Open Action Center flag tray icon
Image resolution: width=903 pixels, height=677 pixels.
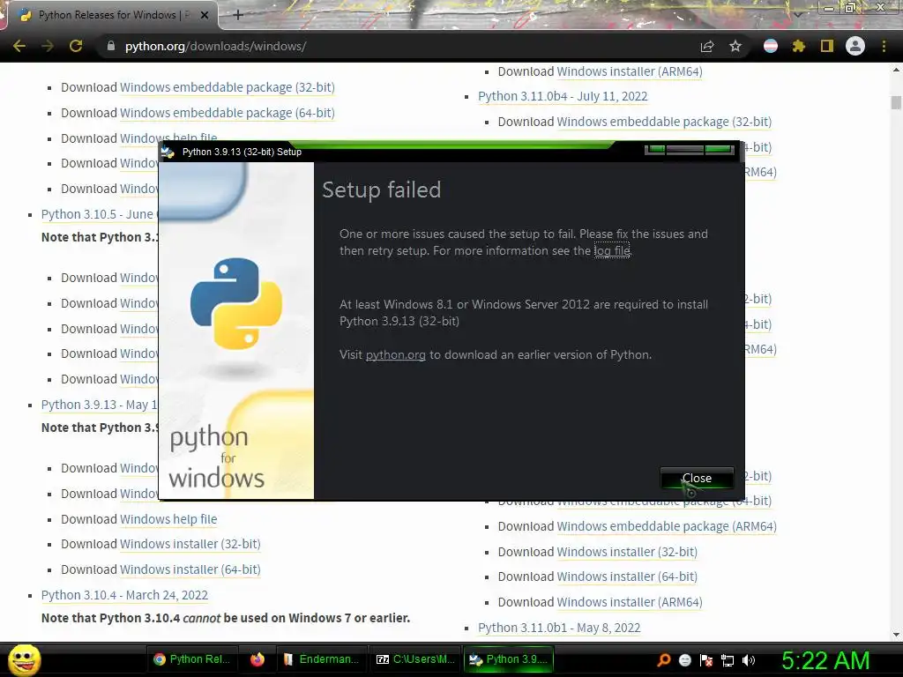click(706, 660)
